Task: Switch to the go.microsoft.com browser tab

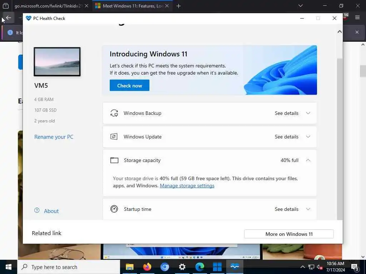Action: point(48,6)
